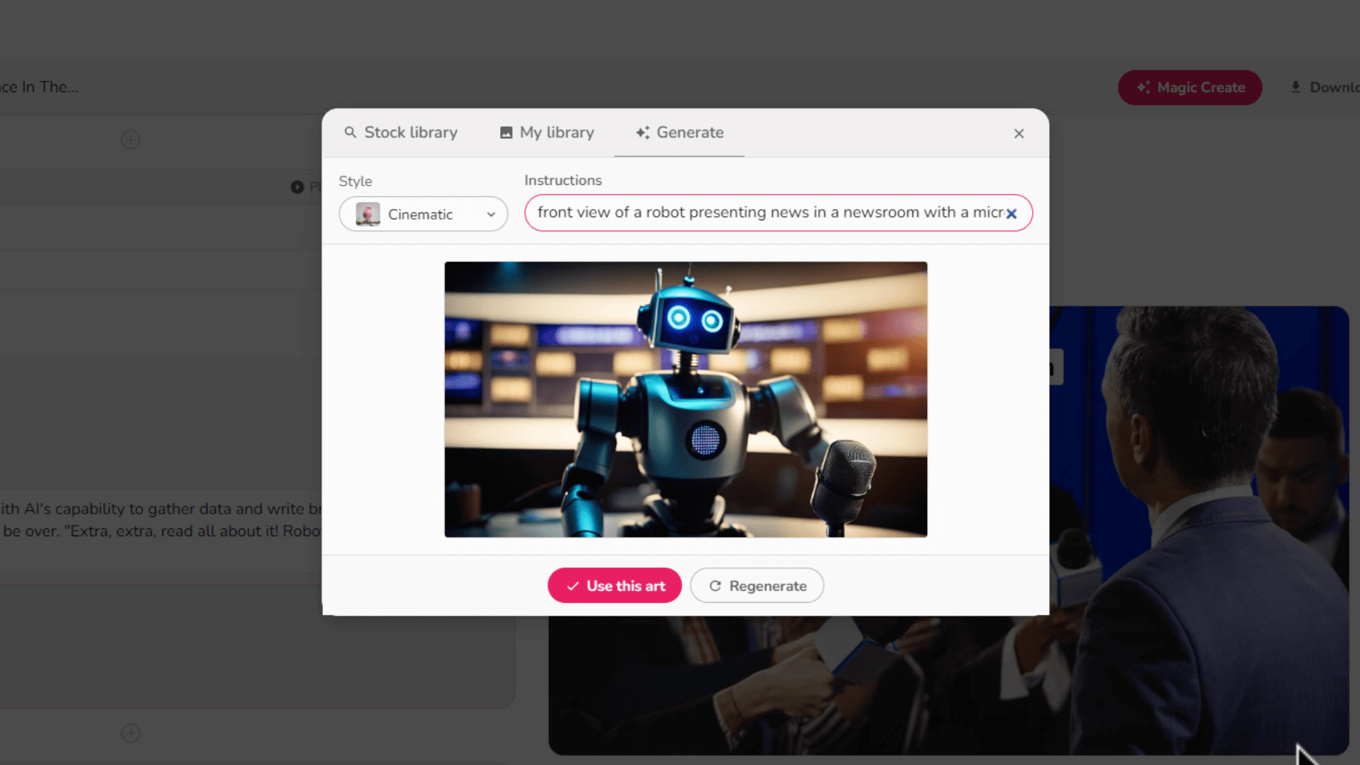Click the generated robot newsroom image
Screen dimensions: 1360x765
685,399
